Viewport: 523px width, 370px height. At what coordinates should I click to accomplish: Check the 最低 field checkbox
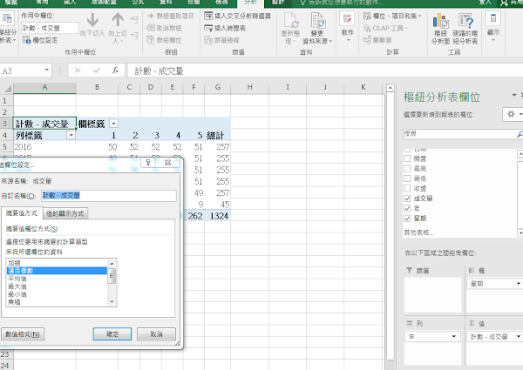point(407,178)
